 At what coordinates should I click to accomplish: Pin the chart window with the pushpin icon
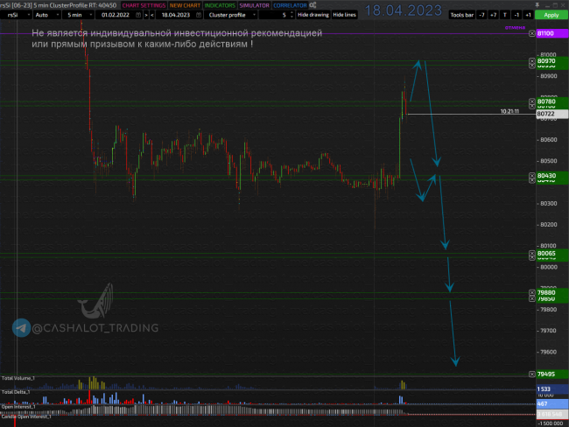[537, 5]
